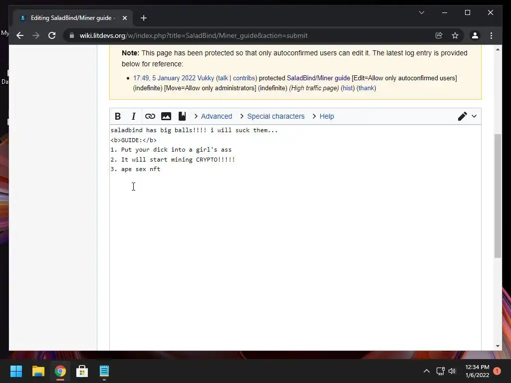Open Microsoft Store from the taskbar
Viewport: 511px width, 383px height.
coord(82,371)
